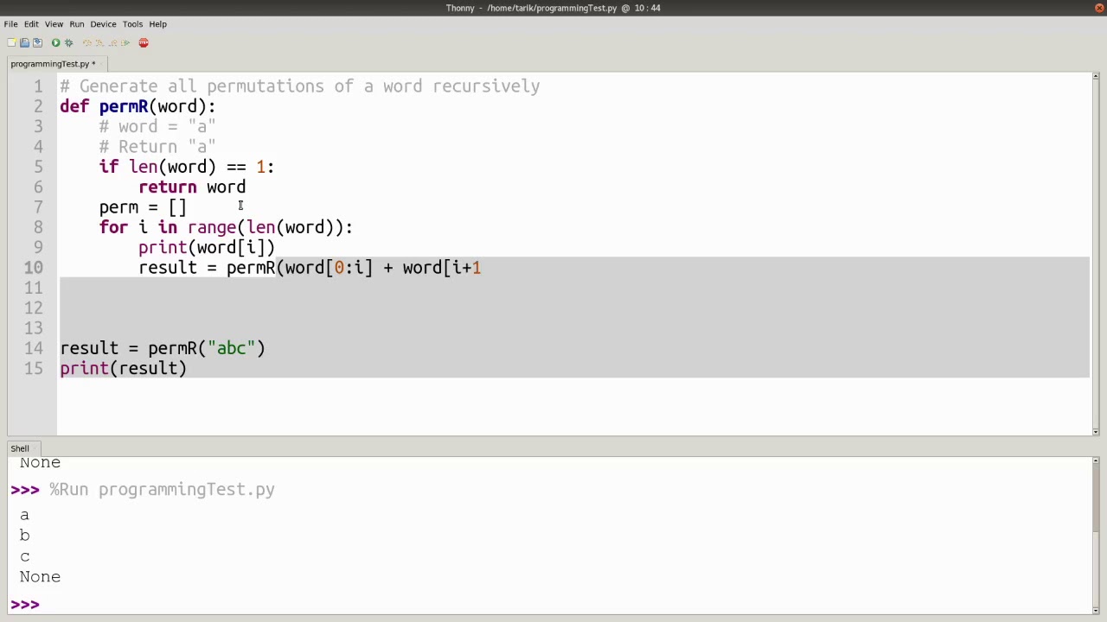Image resolution: width=1107 pixels, height=622 pixels.
Task: Click the last 'None' output in shell
Action: pos(40,577)
